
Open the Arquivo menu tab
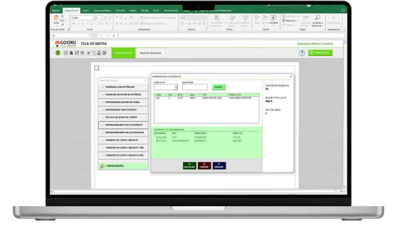[x=56, y=11]
